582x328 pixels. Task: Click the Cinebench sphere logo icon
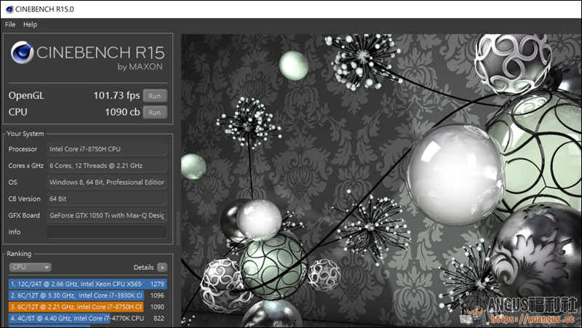tap(22, 56)
